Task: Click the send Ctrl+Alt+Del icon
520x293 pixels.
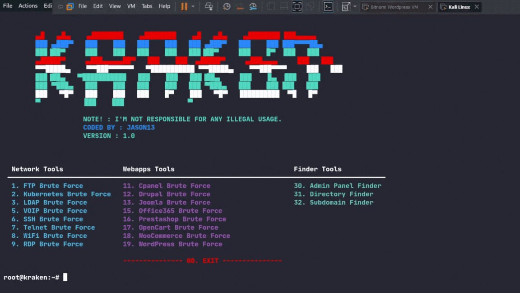Action: 209,6
